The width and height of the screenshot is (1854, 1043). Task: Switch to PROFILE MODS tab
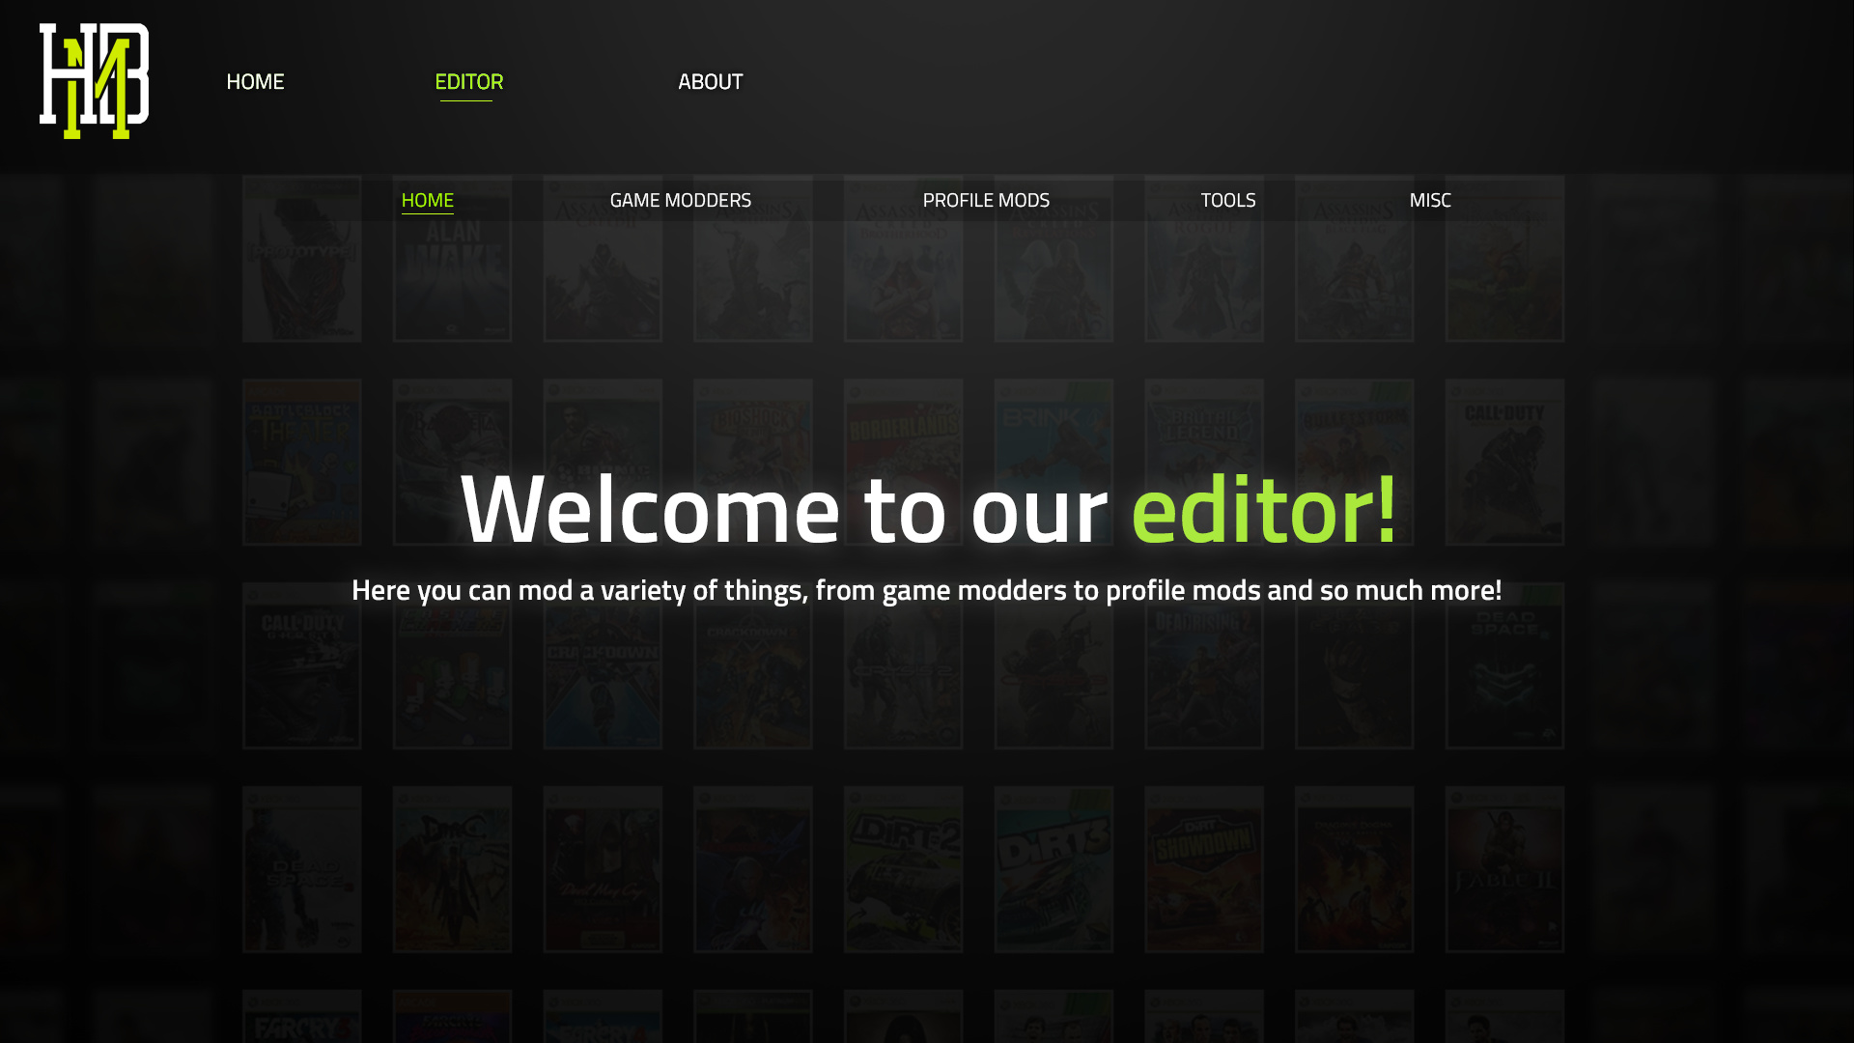(x=985, y=200)
